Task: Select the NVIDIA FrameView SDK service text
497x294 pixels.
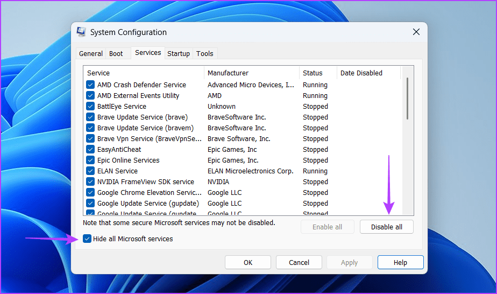Action: [x=146, y=181]
